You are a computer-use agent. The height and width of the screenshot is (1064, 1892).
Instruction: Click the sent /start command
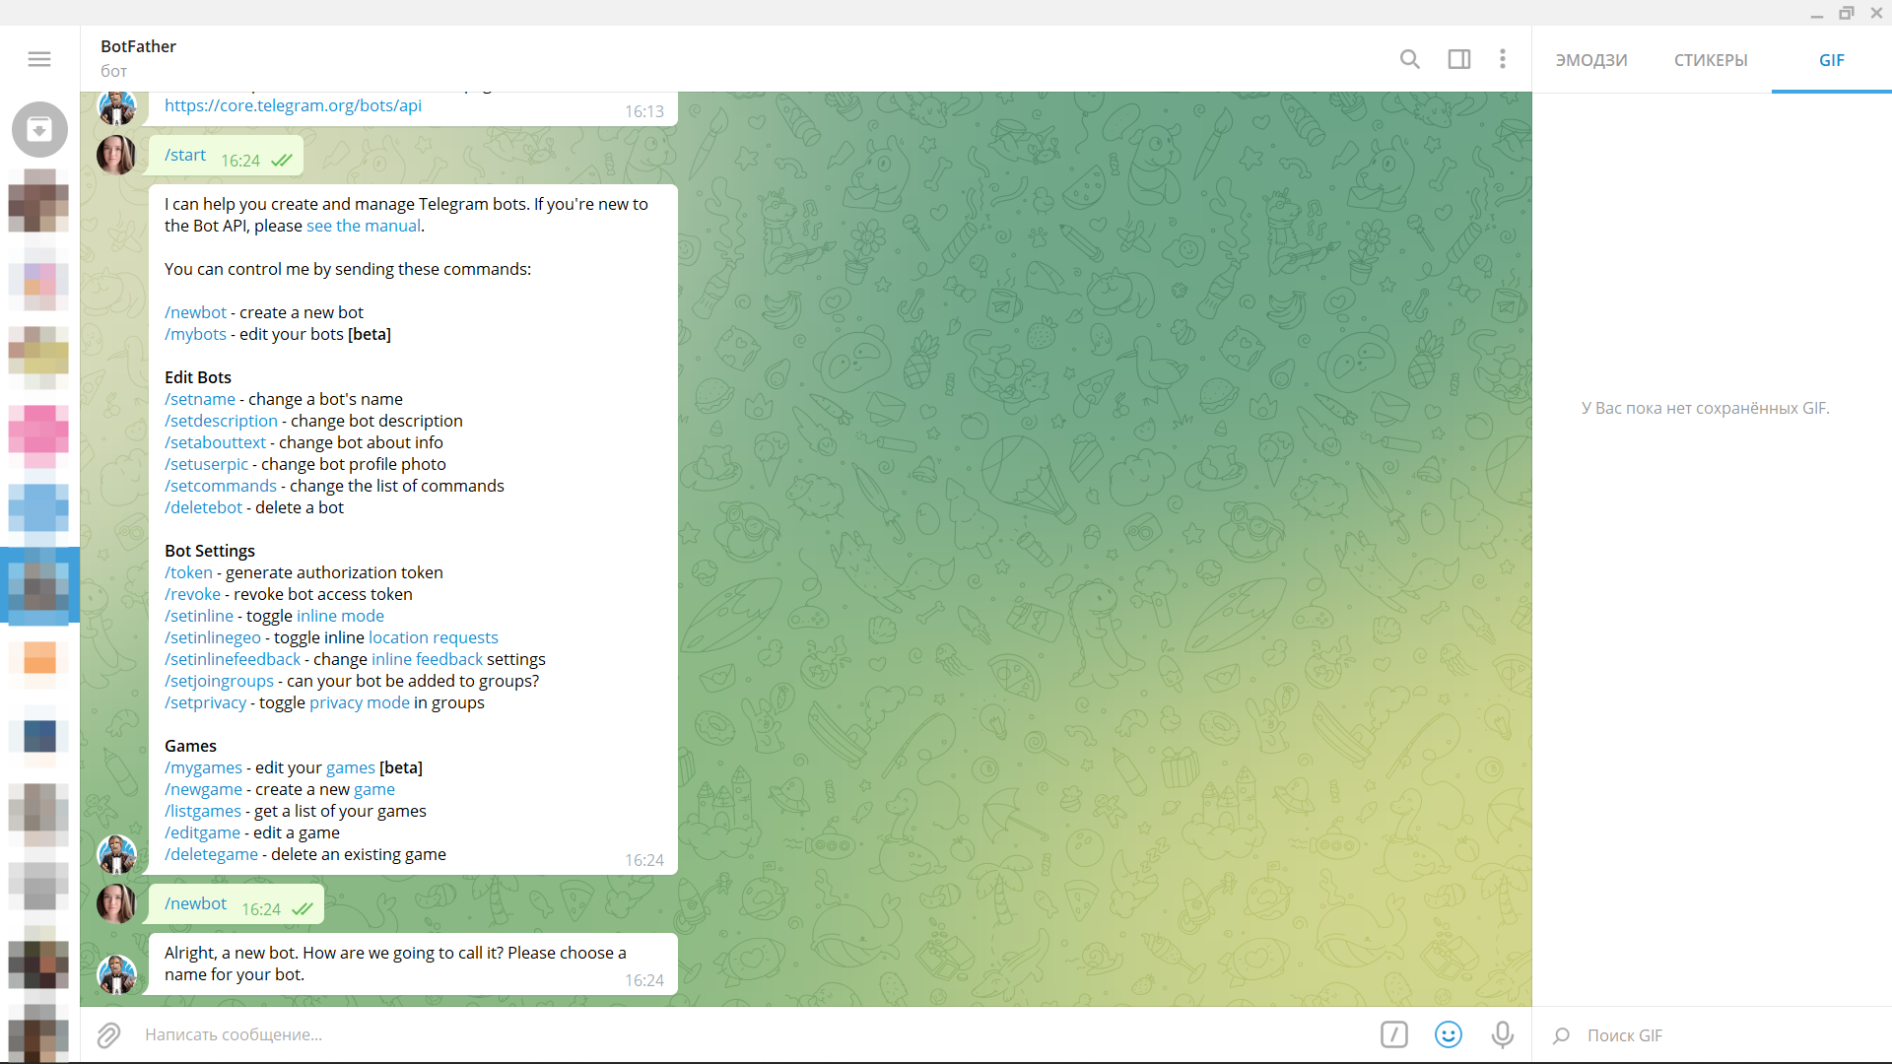[185, 155]
